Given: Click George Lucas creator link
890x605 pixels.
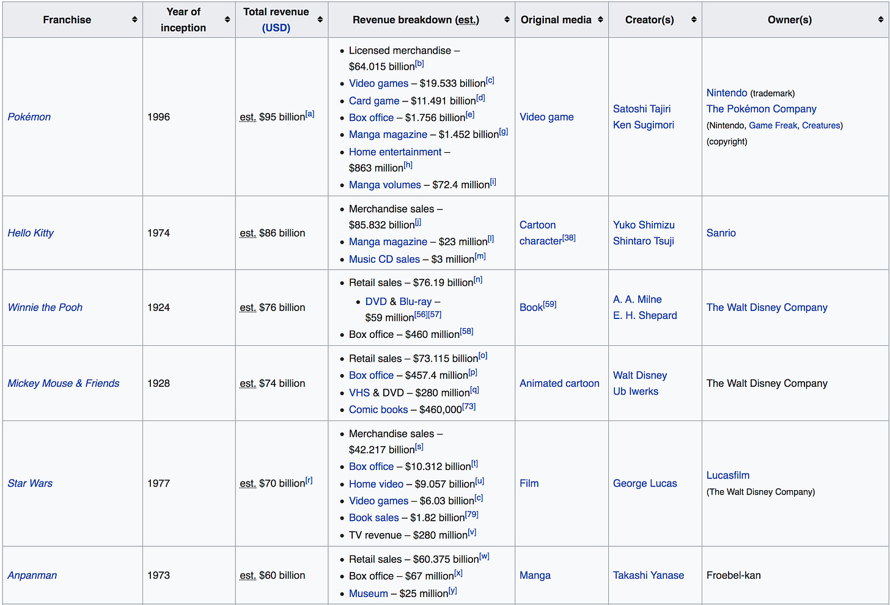Looking at the screenshot, I should pyautogui.click(x=645, y=483).
